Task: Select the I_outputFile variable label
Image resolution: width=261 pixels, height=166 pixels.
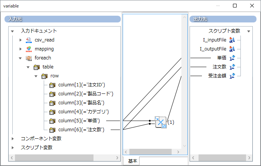Action: coord(213,49)
